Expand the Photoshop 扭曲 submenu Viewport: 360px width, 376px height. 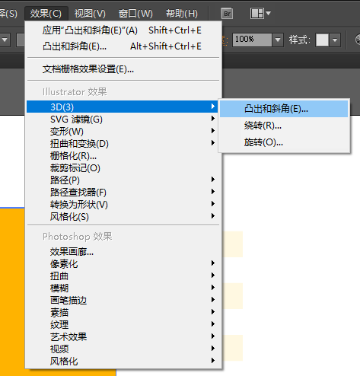click(123, 276)
